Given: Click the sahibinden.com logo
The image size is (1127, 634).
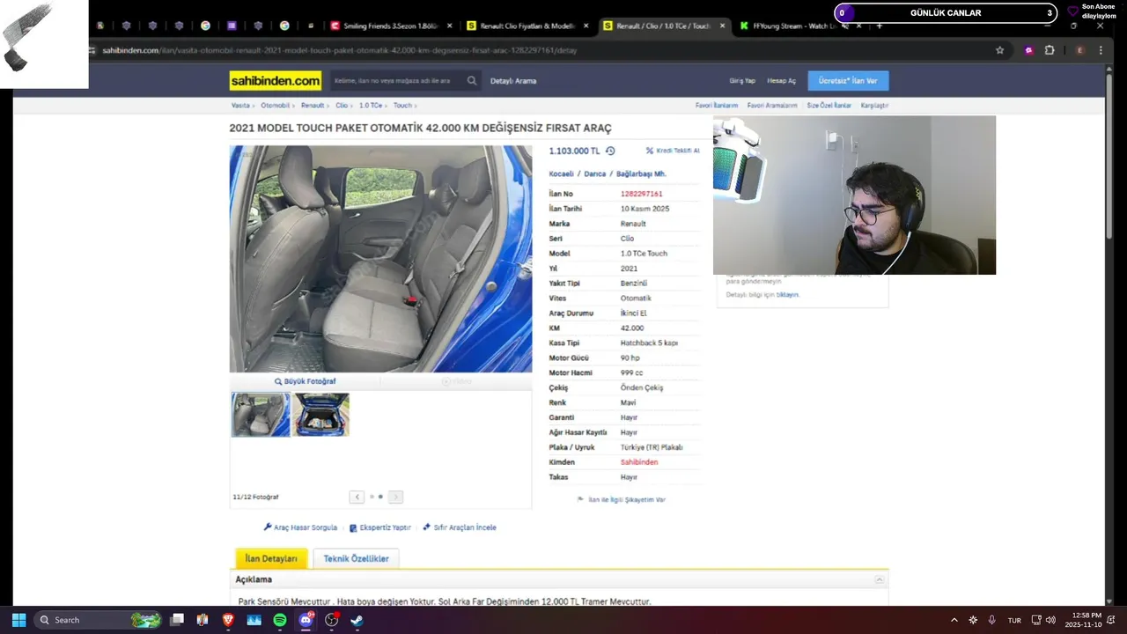Looking at the screenshot, I should (x=276, y=81).
